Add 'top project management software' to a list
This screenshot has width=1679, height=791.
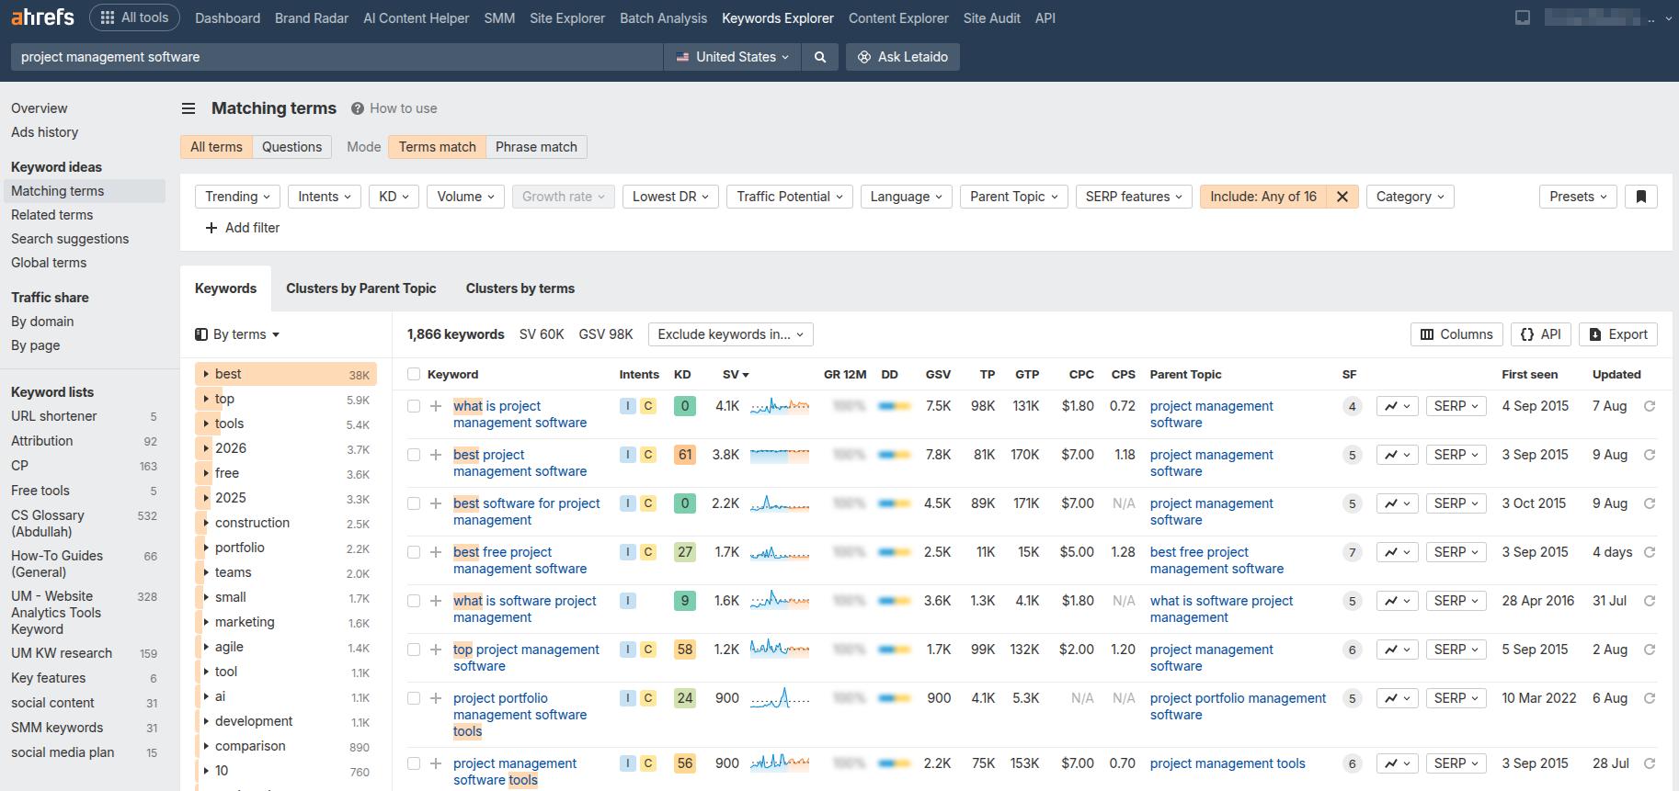[x=436, y=650]
